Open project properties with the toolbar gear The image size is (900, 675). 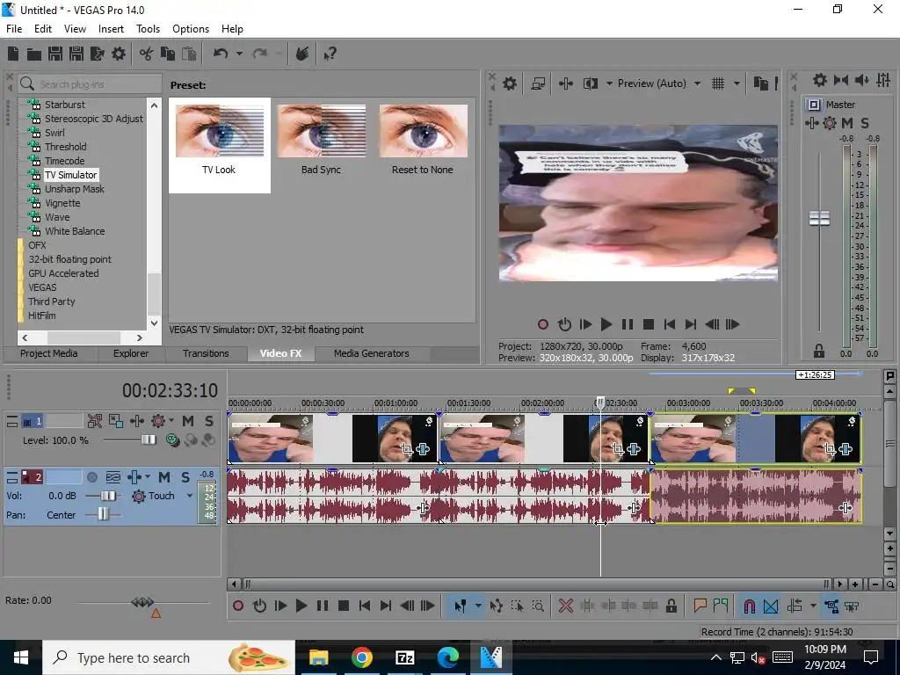[119, 54]
